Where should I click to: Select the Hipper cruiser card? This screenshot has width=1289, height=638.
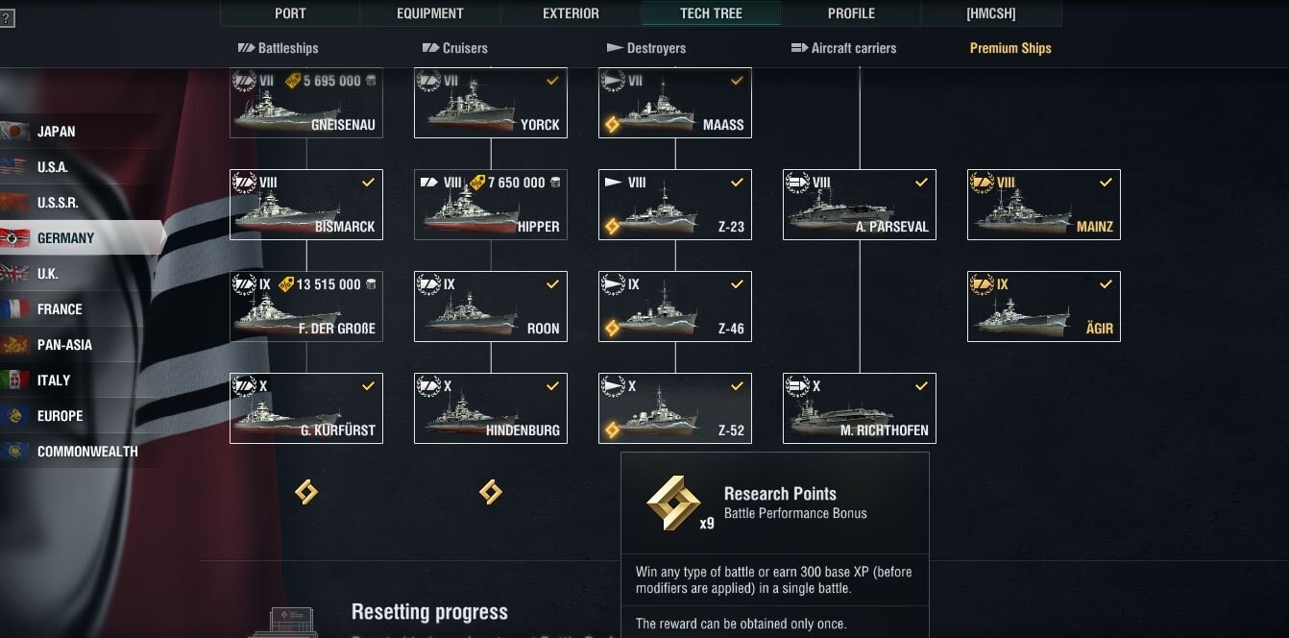491,205
